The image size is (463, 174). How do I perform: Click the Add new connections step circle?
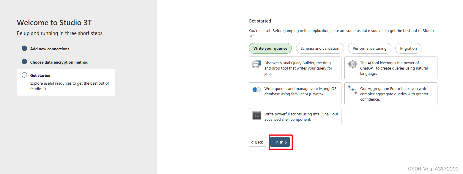click(24, 48)
